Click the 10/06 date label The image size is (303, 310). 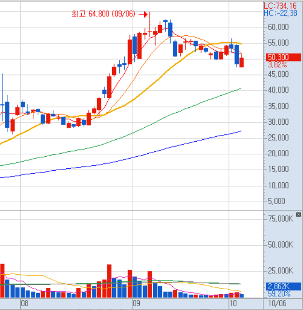[277, 303]
